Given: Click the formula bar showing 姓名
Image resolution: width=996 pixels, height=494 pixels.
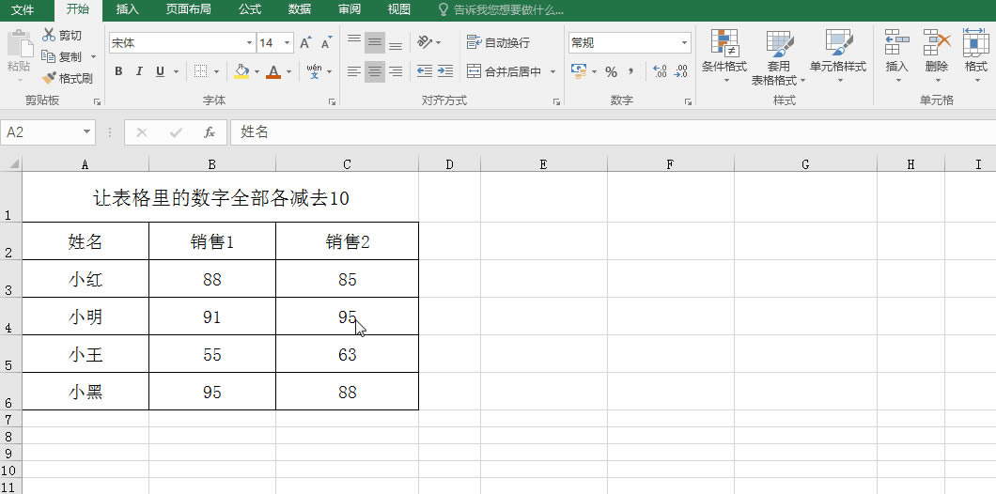Looking at the screenshot, I should (613, 132).
